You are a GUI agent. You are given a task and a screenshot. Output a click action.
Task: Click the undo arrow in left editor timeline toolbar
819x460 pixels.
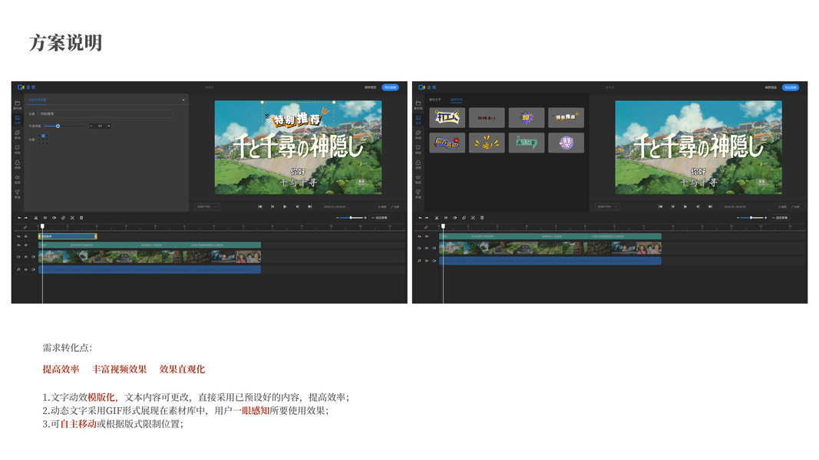[x=20, y=218]
